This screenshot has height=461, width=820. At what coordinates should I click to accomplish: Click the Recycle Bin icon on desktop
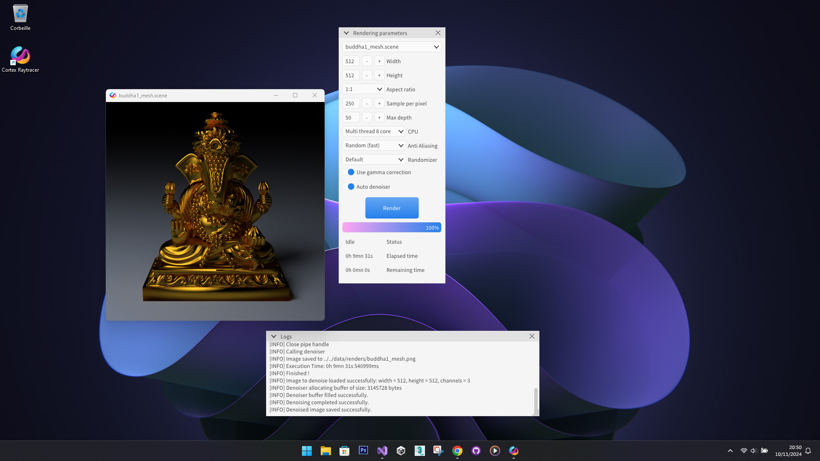tap(20, 13)
